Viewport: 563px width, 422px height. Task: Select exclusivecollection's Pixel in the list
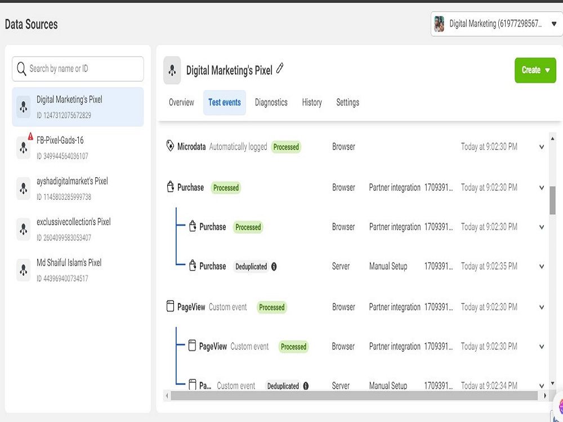point(78,229)
